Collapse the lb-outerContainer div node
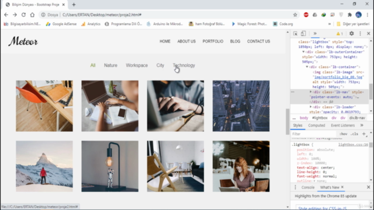This screenshot has height=210, width=374. click(303, 52)
